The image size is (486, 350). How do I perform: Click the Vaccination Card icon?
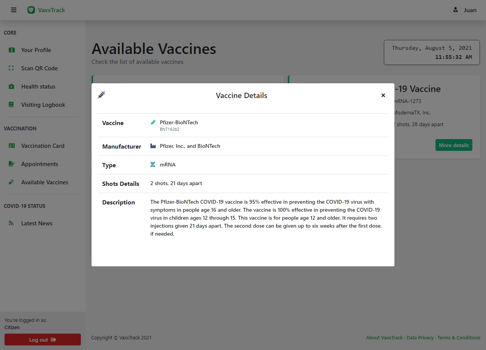tap(12, 146)
